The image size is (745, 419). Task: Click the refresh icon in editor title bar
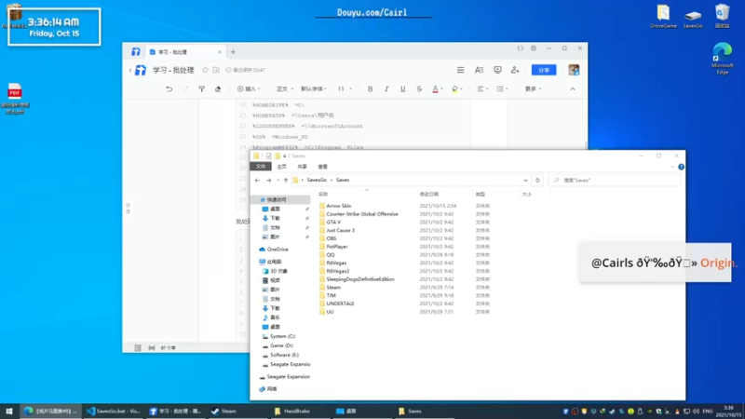click(521, 48)
